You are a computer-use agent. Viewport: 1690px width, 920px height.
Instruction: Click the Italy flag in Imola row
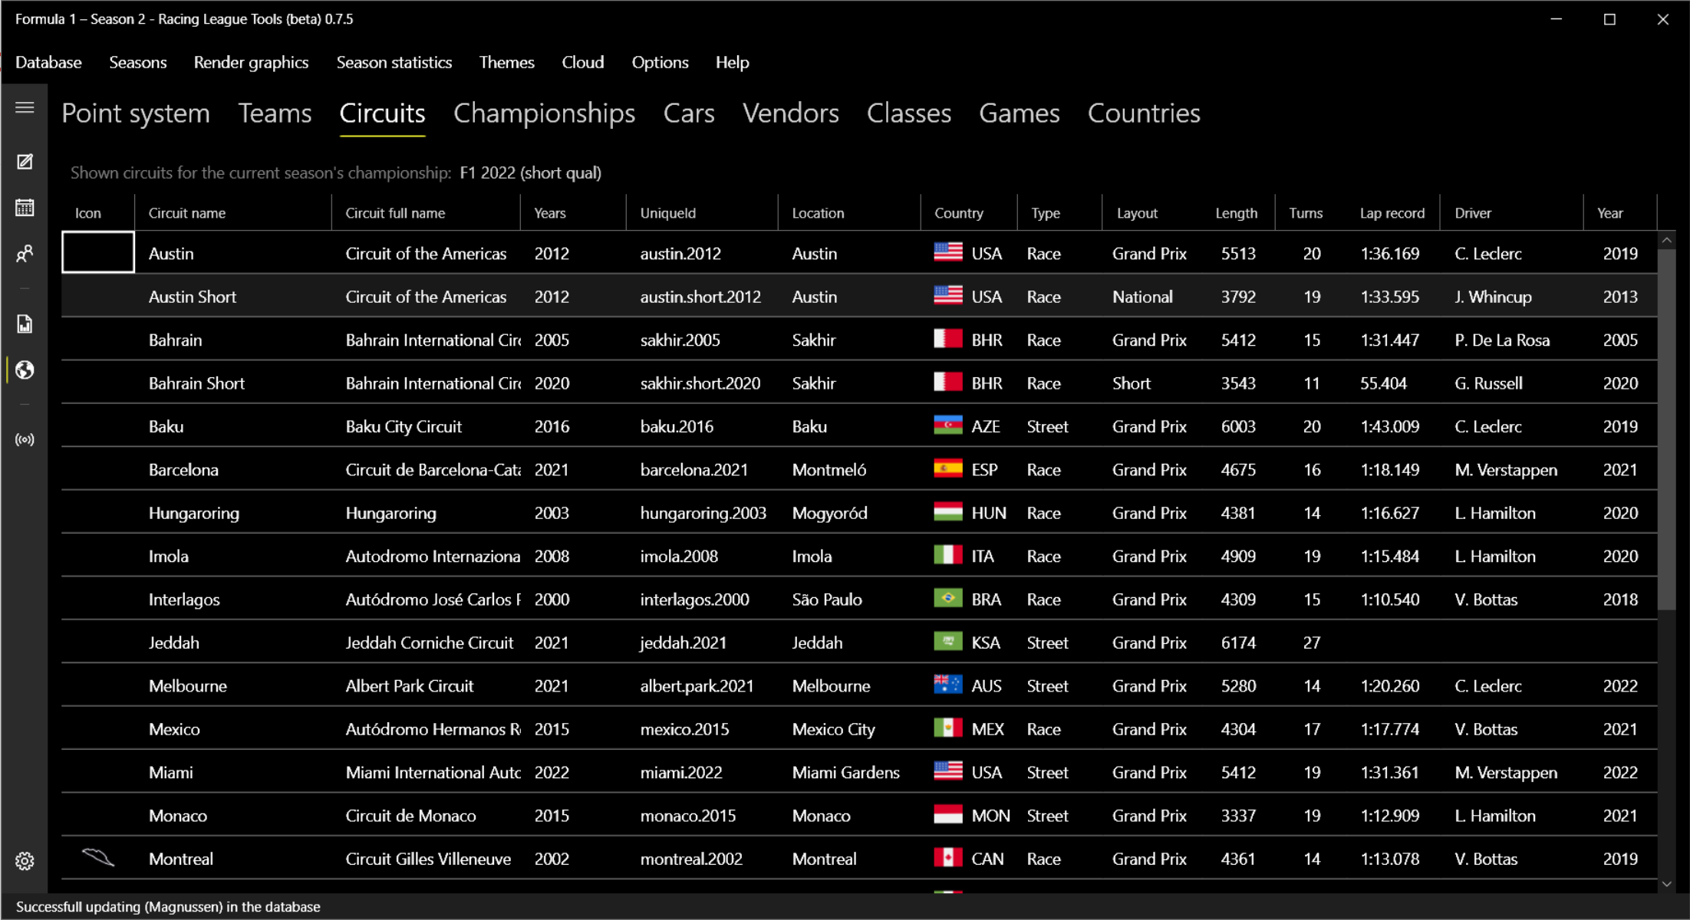tap(948, 554)
